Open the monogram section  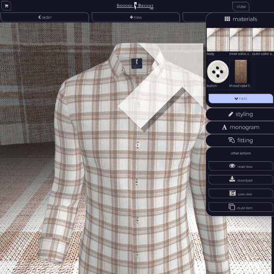(x=241, y=127)
